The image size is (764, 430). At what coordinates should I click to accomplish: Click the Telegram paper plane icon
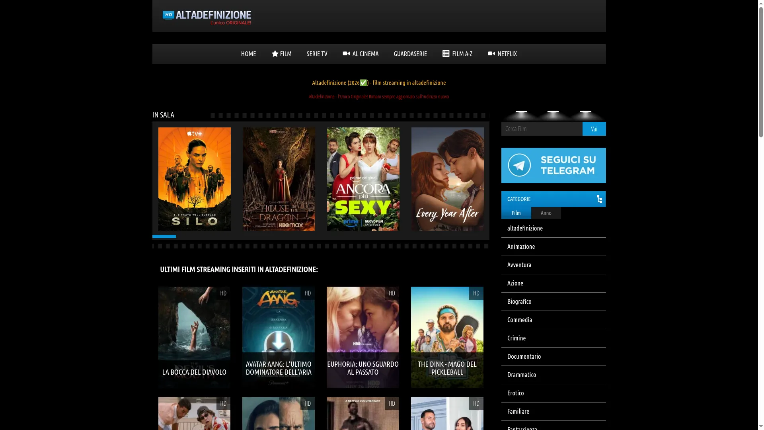point(519,165)
